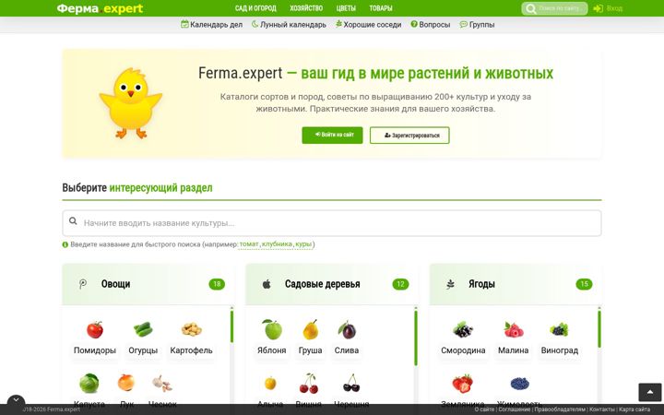
Task: Open the Ягоды category header
Action: [516, 284]
